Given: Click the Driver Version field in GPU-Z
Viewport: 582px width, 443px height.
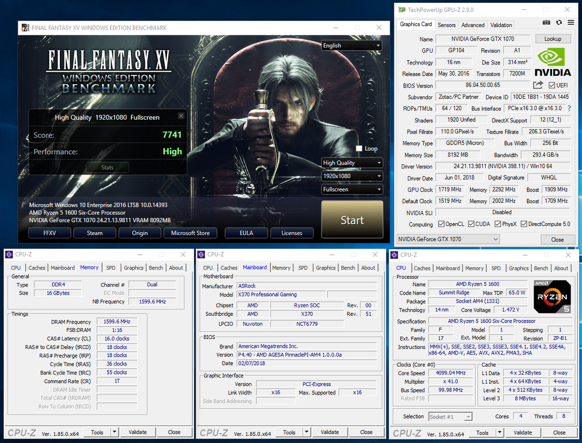Looking at the screenshot, I should tap(502, 166).
